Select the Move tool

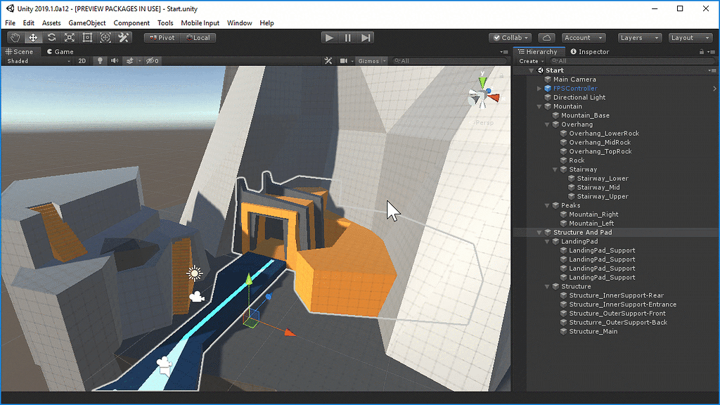click(33, 38)
